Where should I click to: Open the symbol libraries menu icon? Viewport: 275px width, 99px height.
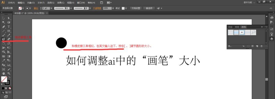click(230, 46)
